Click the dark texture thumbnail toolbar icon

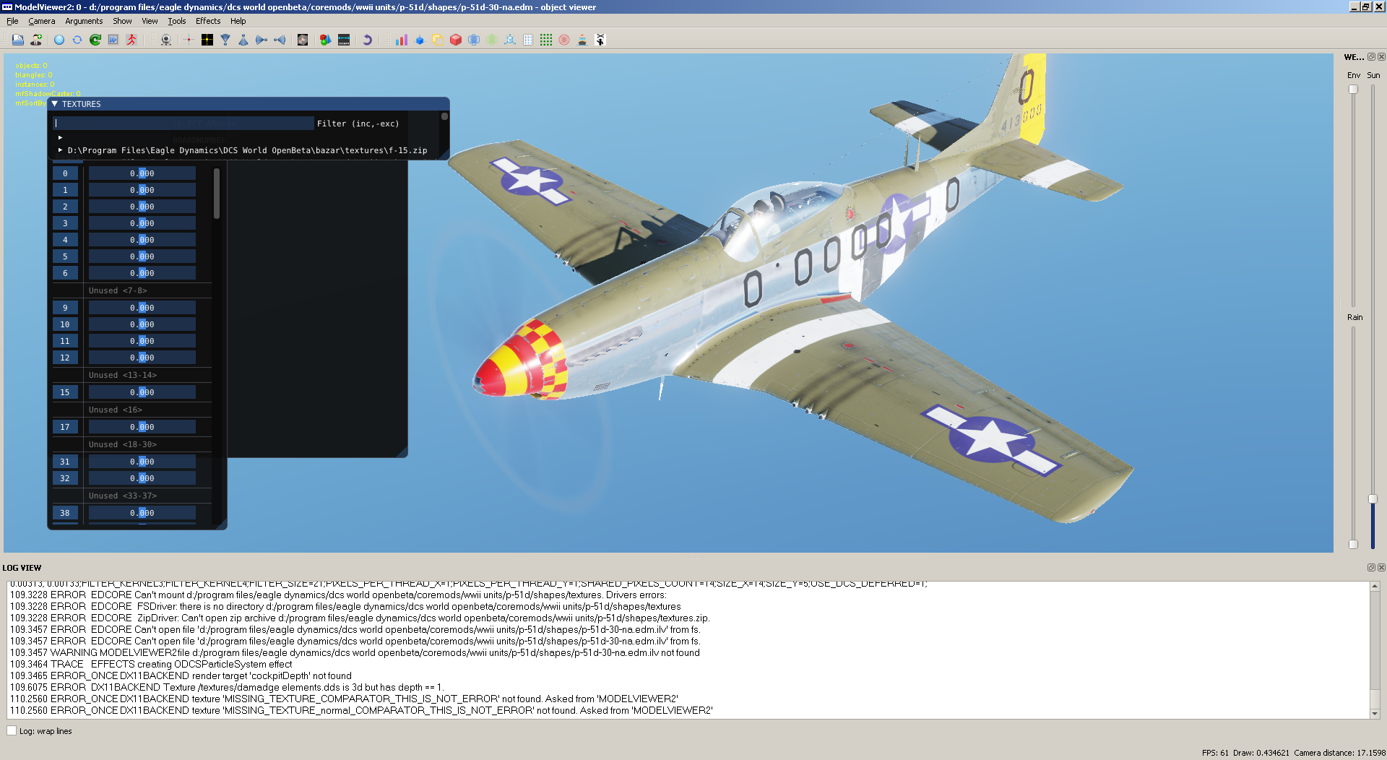[x=303, y=40]
